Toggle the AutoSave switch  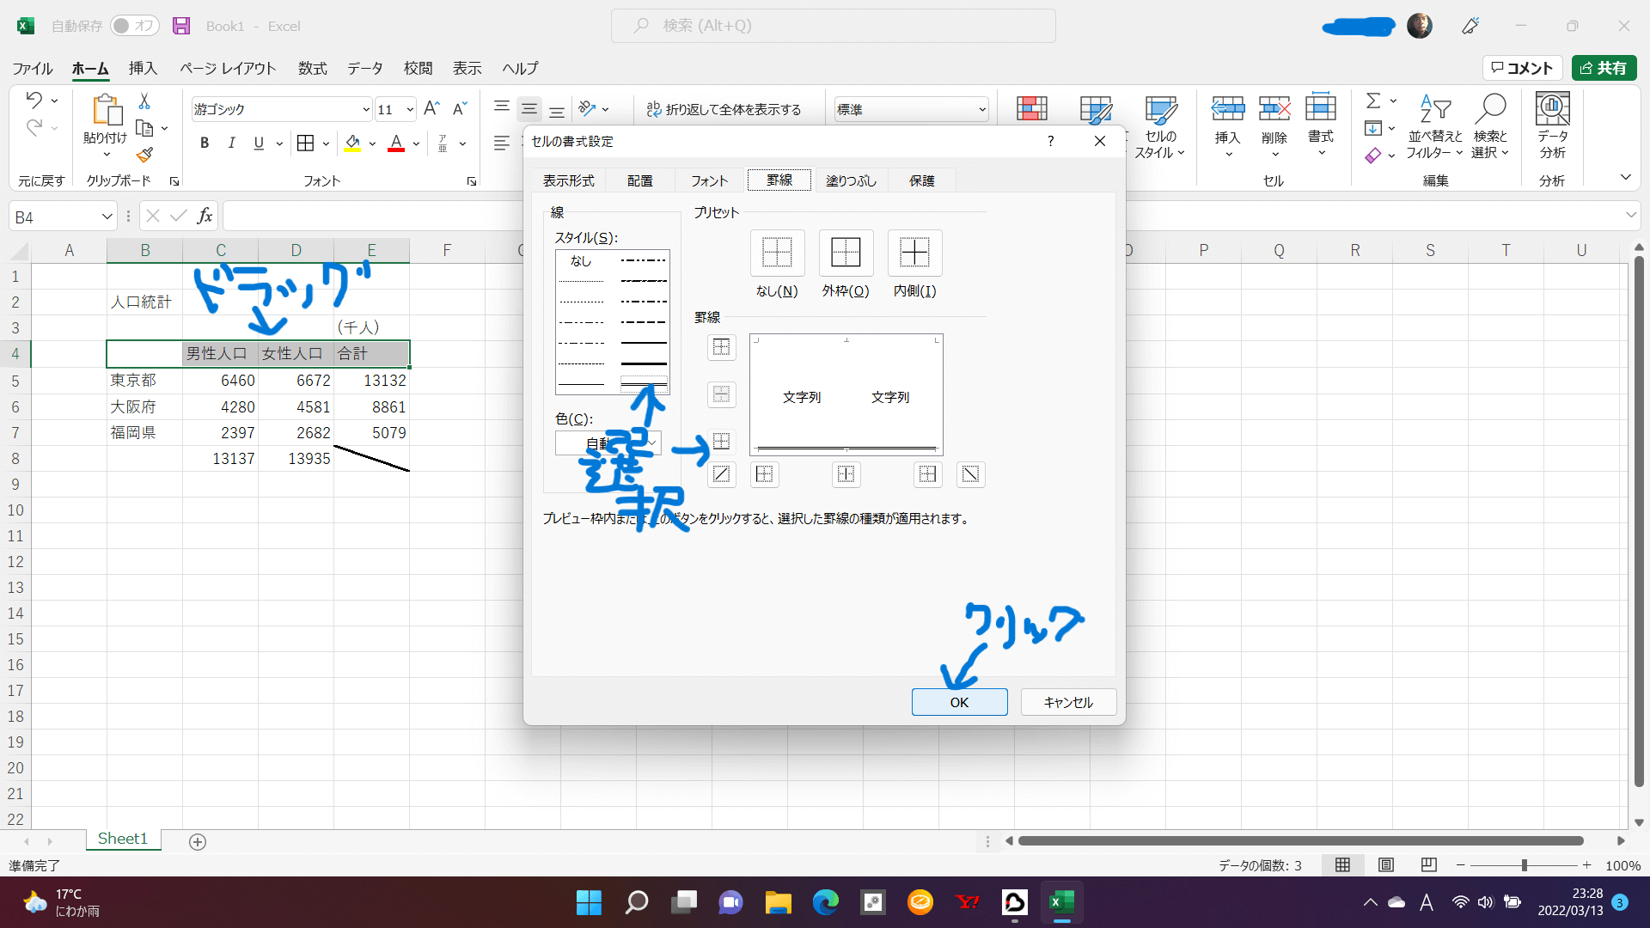coord(134,26)
